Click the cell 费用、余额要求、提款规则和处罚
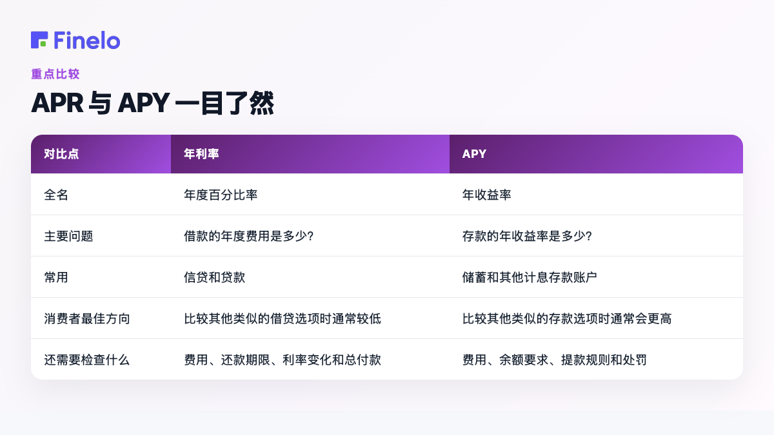The width and height of the screenshot is (774, 435). click(x=555, y=360)
